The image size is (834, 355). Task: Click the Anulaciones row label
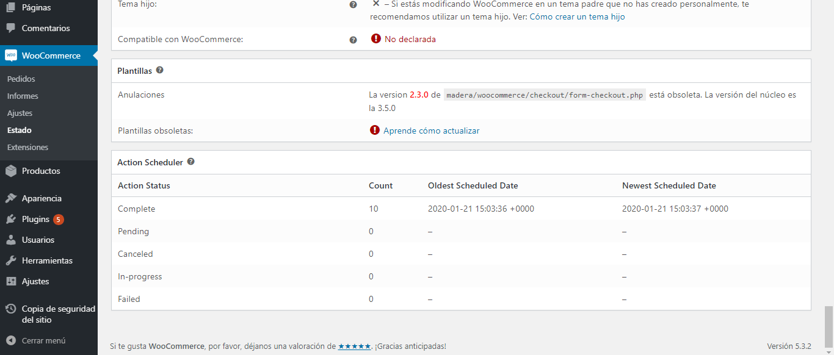(x=141, y=95)
